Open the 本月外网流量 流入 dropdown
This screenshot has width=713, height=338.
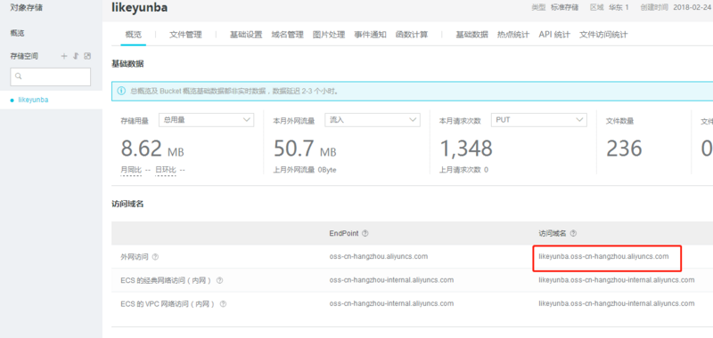point(373,120)
